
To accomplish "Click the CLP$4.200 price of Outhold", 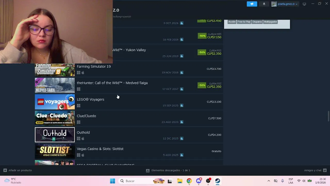I will coord(215,135).
